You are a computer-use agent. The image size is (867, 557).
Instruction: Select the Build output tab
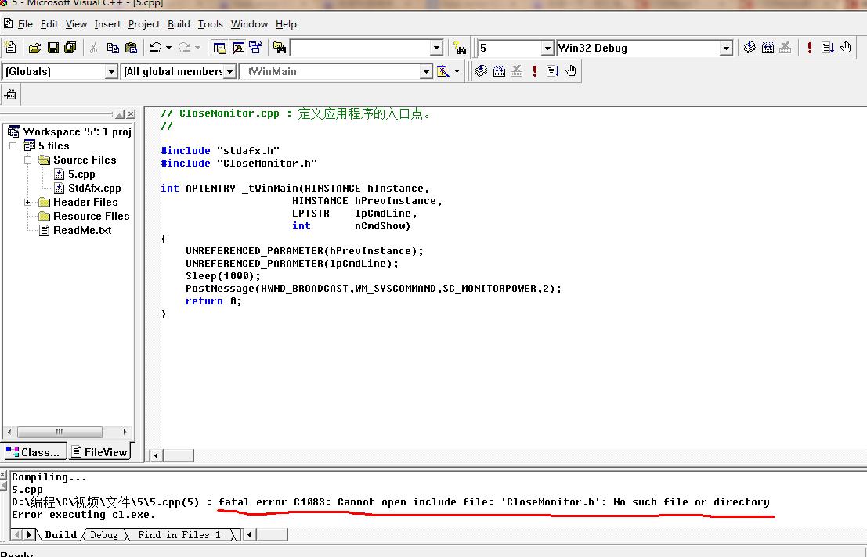[x=60, y=534]
